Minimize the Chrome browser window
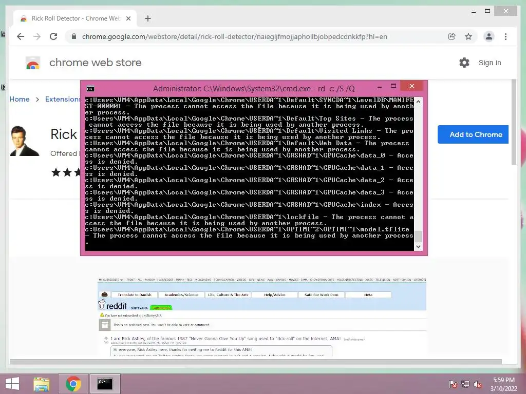The image size is (526, 394). 474,12
